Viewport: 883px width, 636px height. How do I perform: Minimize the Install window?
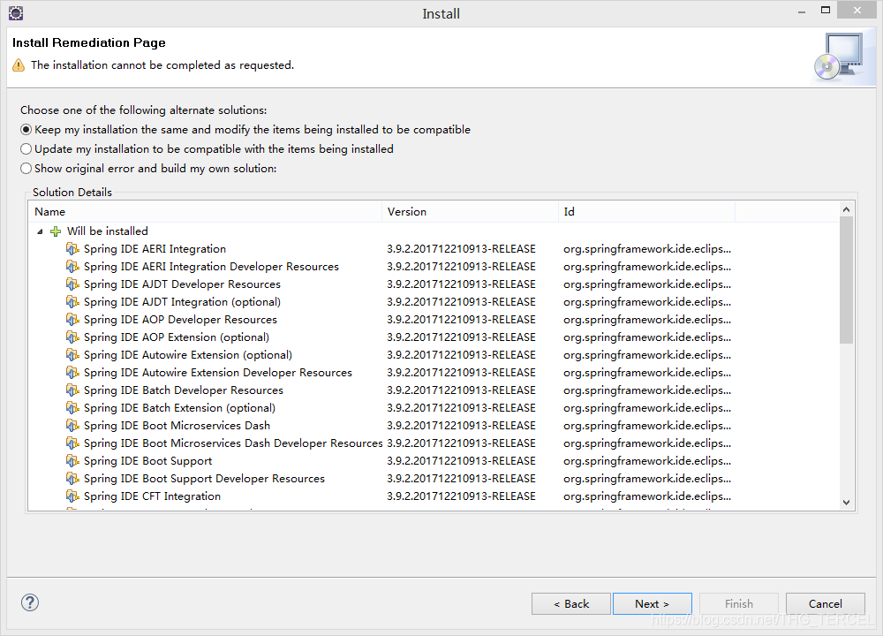pyautogui.click(x=802, y=11)
